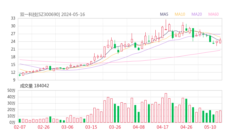Viewport: 225px width, 134px height.
Task: Click the 05-10 date label
Action: (x=210, y=127)
